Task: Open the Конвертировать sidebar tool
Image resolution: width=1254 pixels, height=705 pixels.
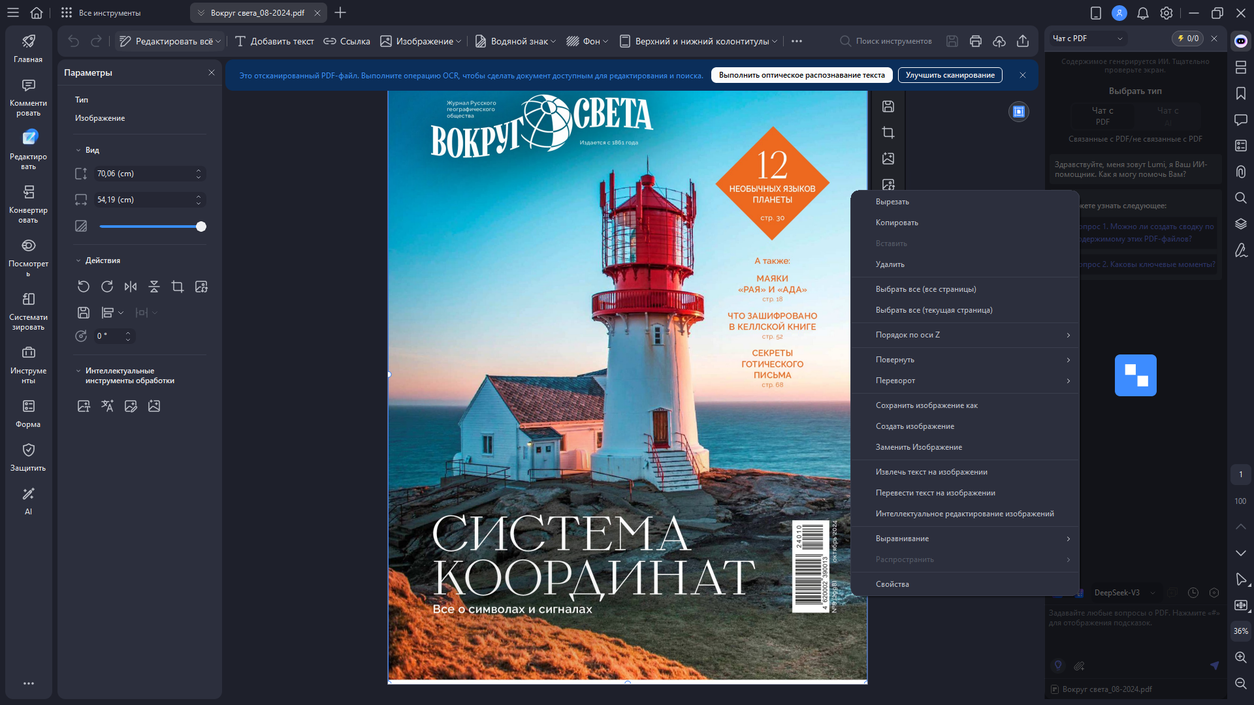Action: (28, 204)
